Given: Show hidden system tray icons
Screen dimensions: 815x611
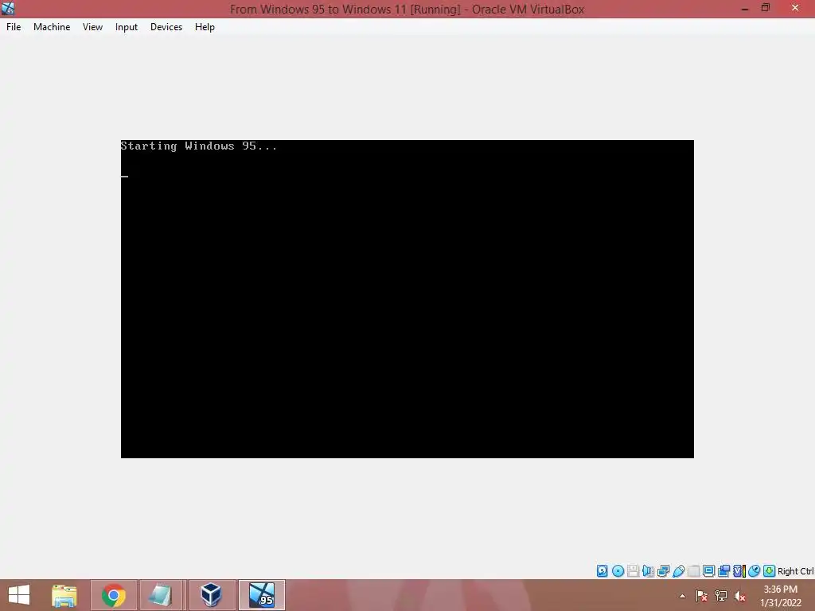Looking at the screenshot, I should 682,596.
